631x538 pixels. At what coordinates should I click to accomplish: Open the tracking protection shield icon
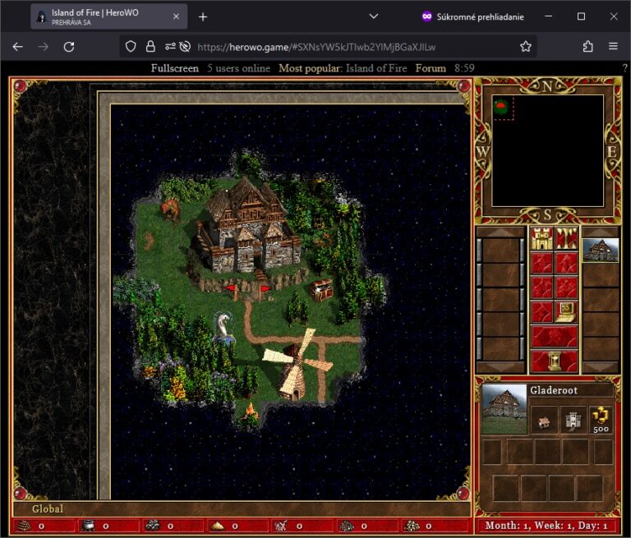pos(131,47)
